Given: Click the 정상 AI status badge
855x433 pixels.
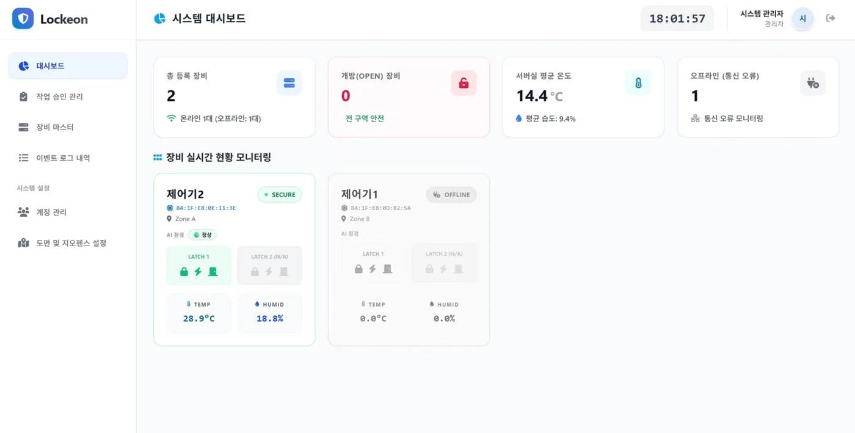Looking at the screenshot, I should click(x=202, y=235).
